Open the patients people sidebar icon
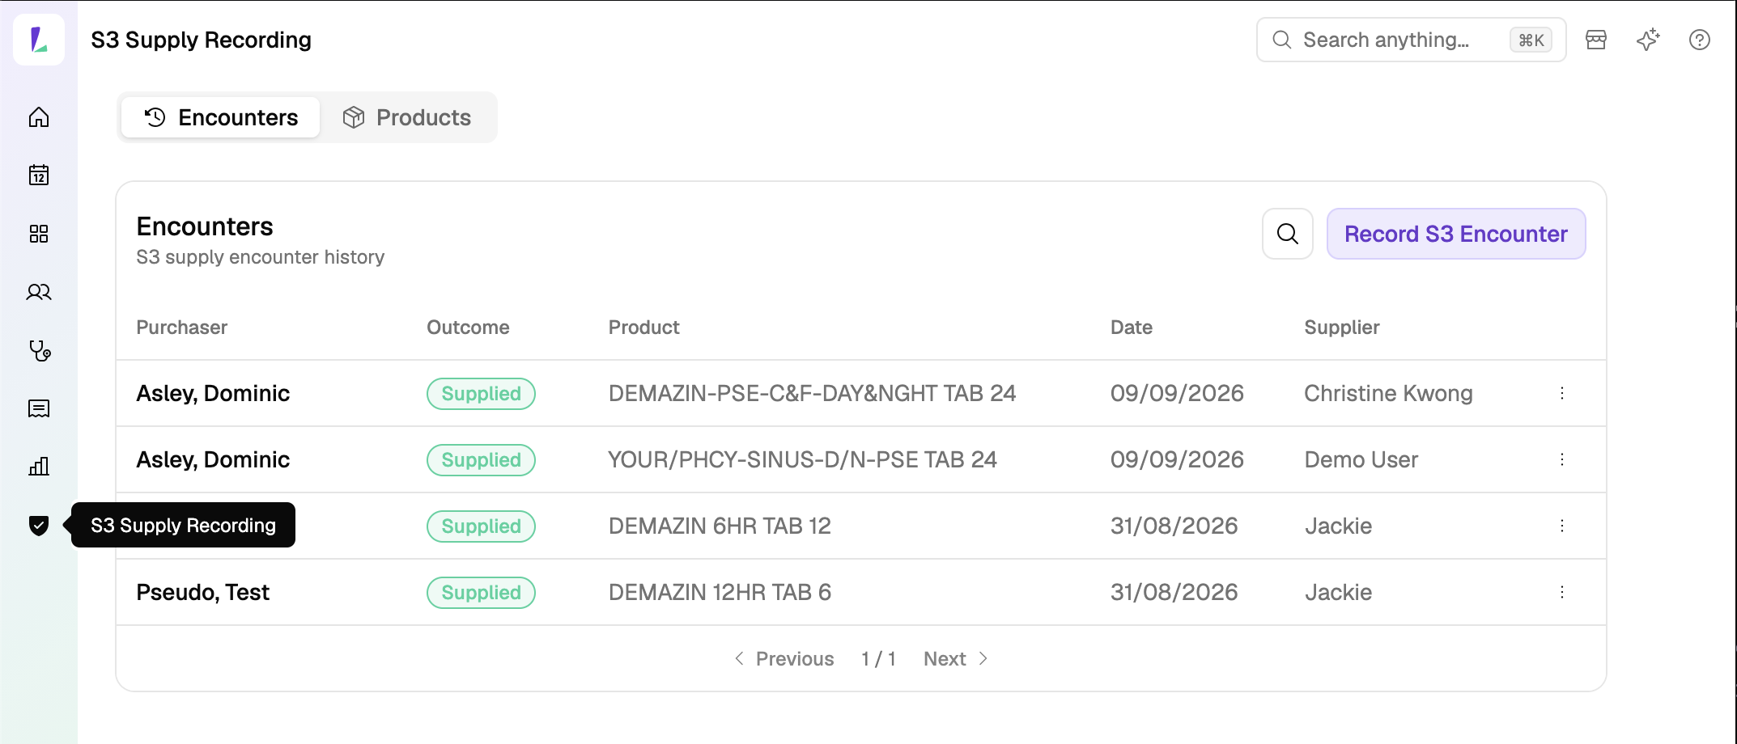The height and width of the screenshot is (744, 1737). [39, 292]
